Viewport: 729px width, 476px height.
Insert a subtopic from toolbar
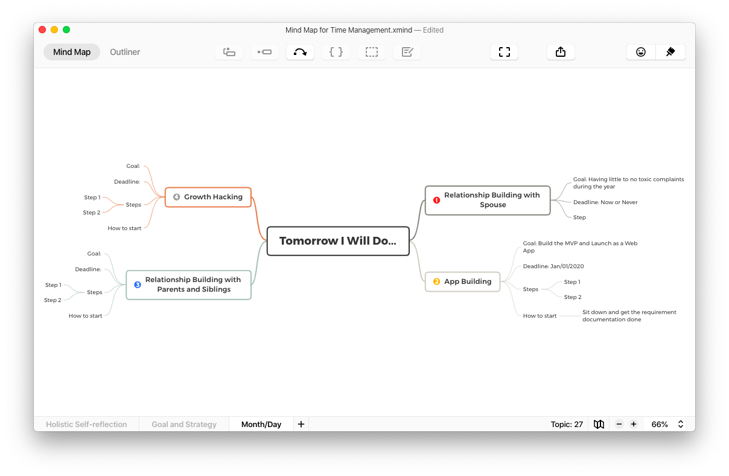click(x=264, y=52)
